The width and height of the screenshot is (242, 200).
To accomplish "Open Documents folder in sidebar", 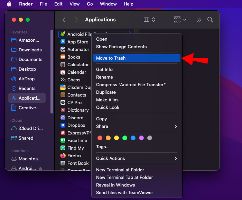I will point(27,59).
